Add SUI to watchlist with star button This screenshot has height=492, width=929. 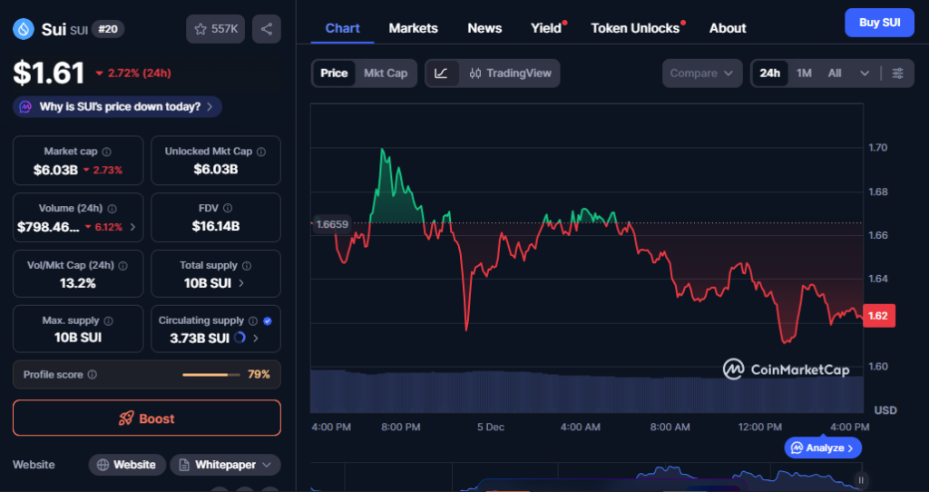[216, 29]
